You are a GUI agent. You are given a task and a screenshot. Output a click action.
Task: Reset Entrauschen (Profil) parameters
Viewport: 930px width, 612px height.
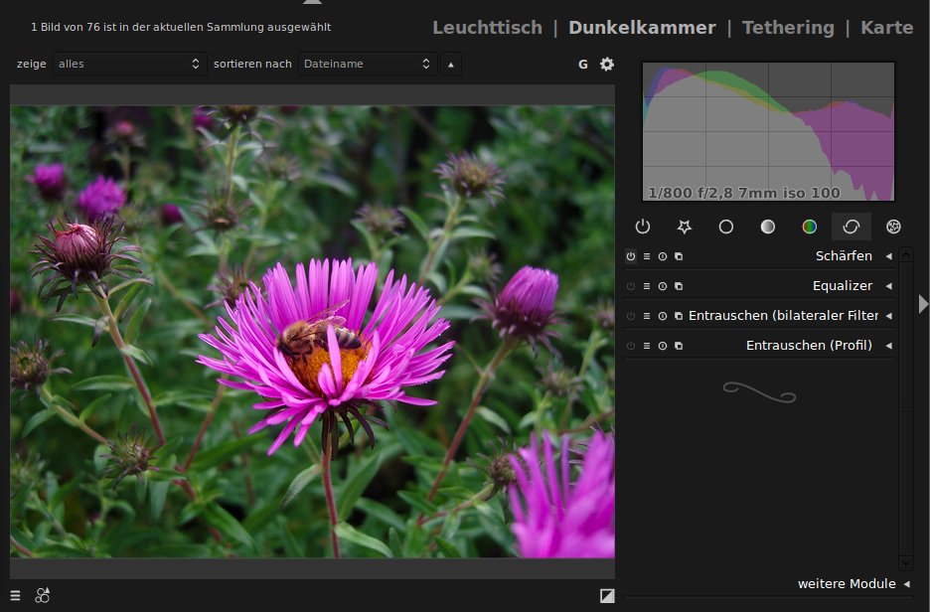[x=663, y=346]
